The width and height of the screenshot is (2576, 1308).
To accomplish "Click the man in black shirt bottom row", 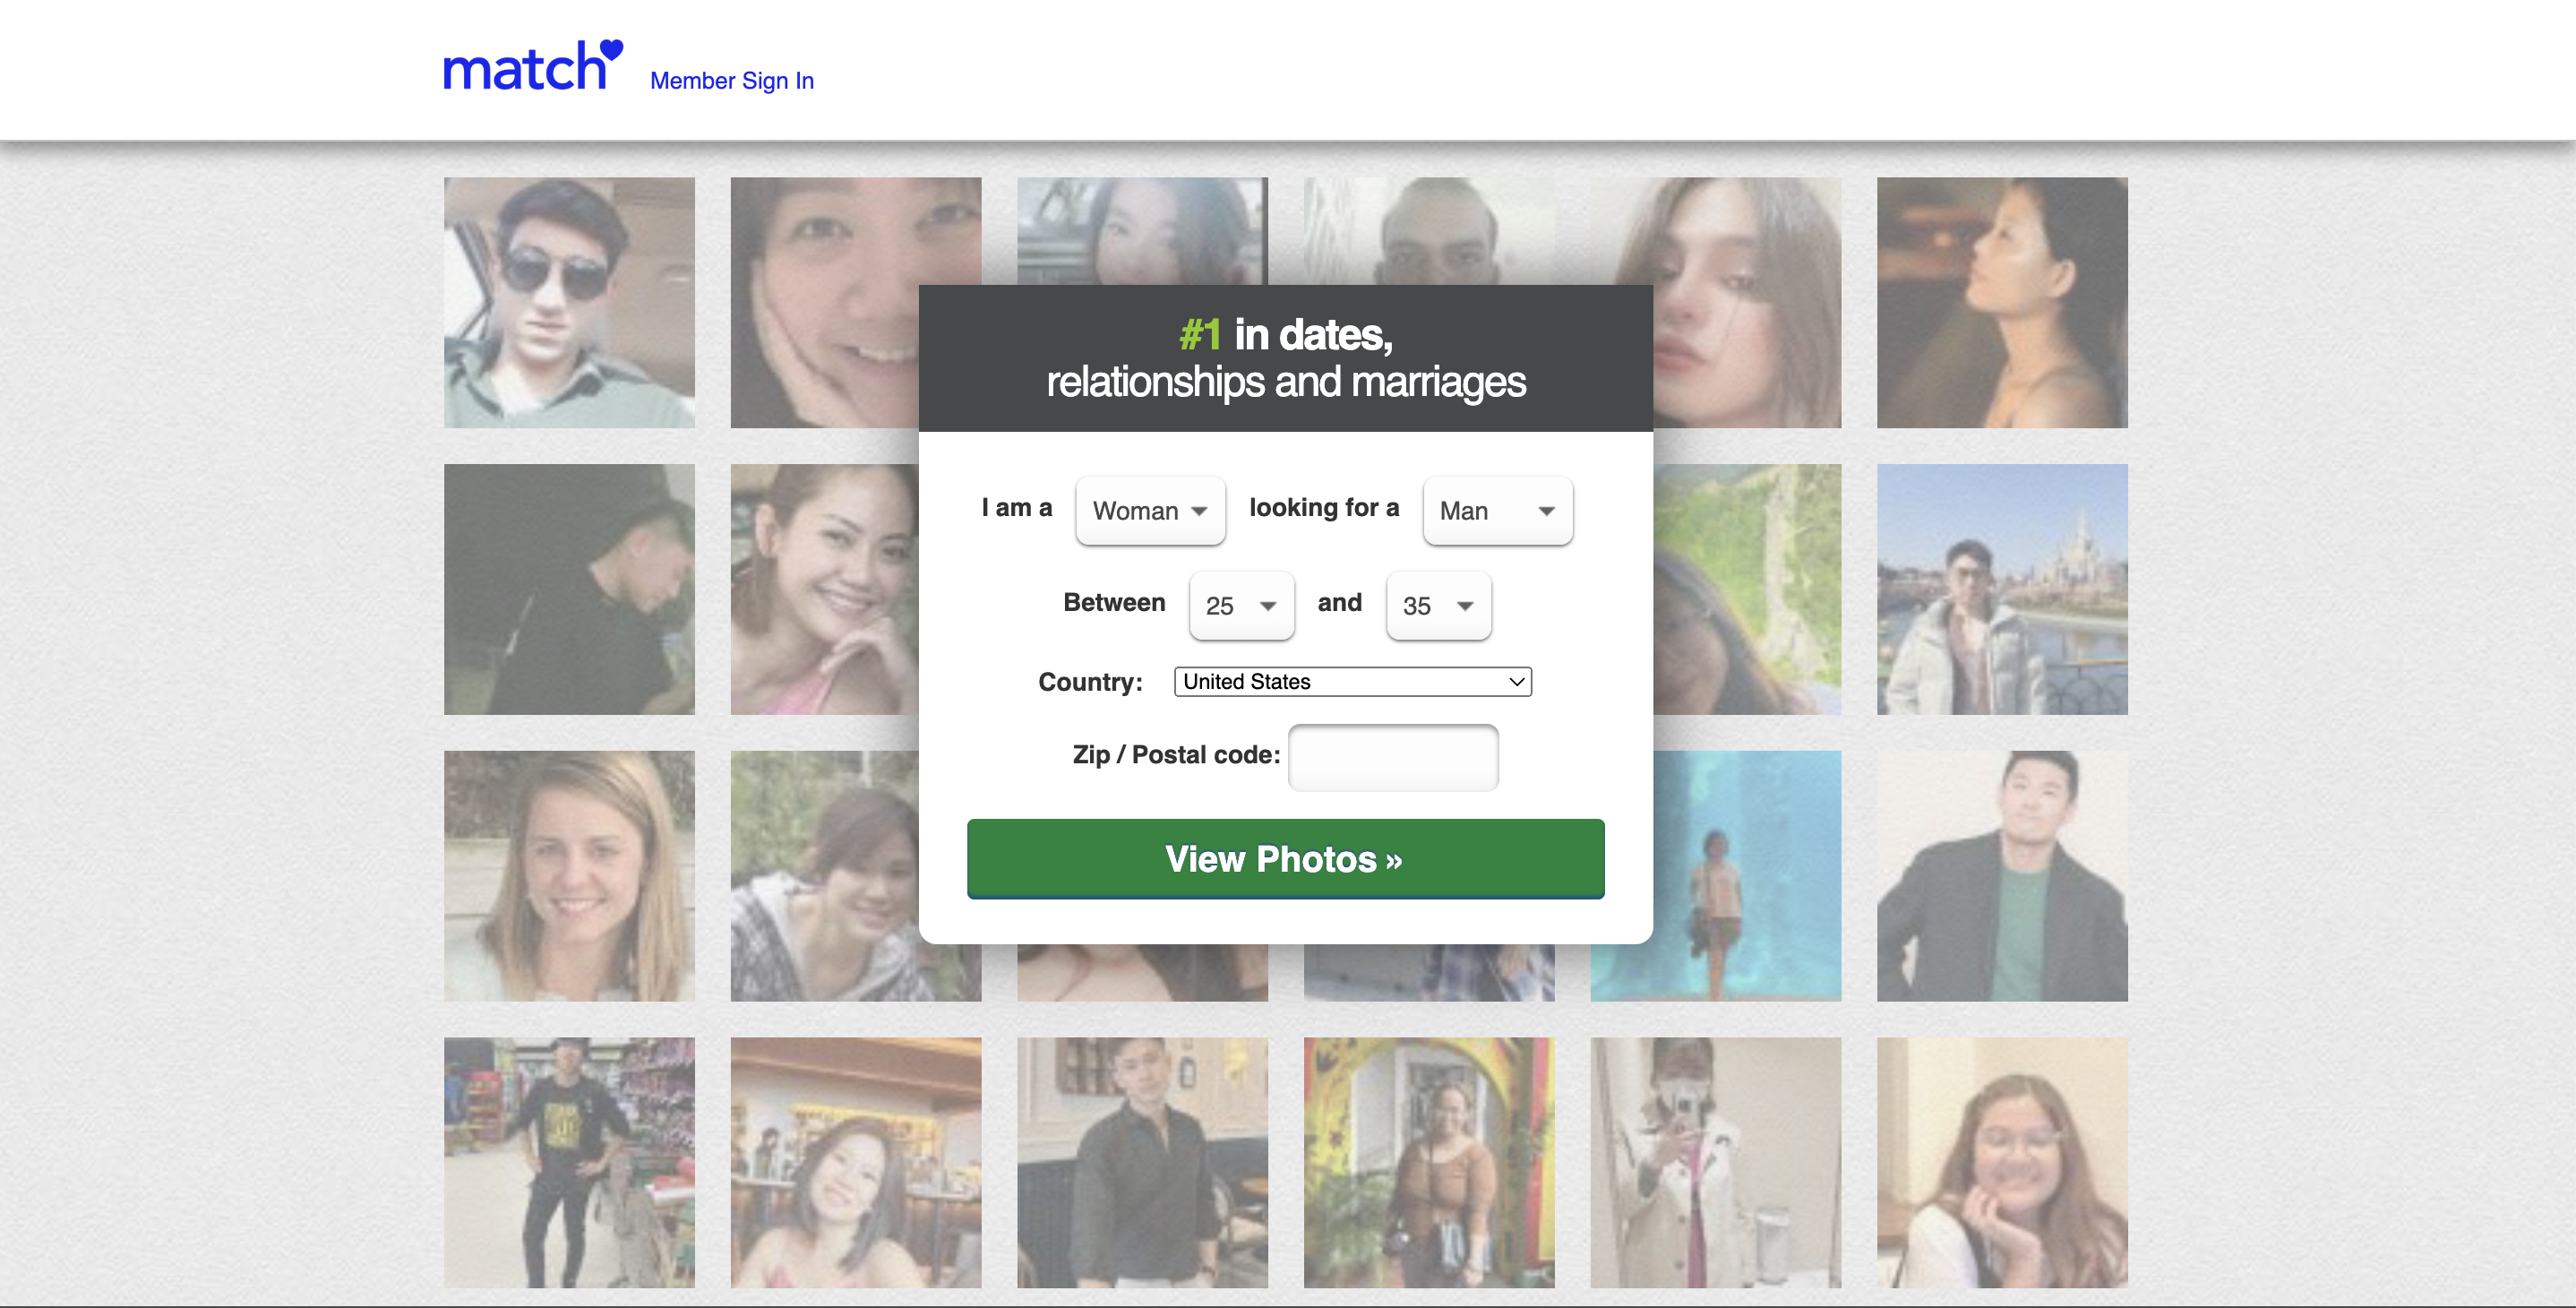I will pyautogui.click(x=1142, y=1162).
